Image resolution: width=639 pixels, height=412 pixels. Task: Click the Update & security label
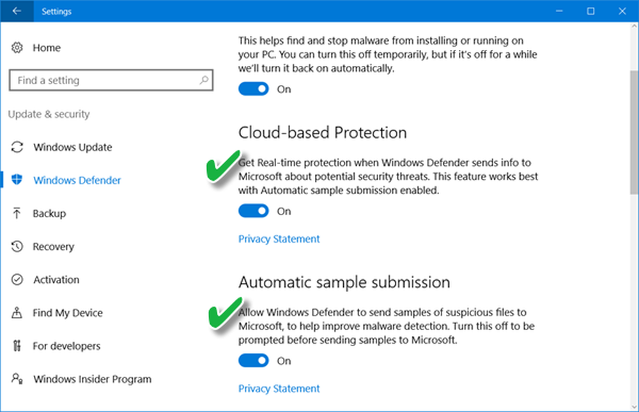pos(49,114)
